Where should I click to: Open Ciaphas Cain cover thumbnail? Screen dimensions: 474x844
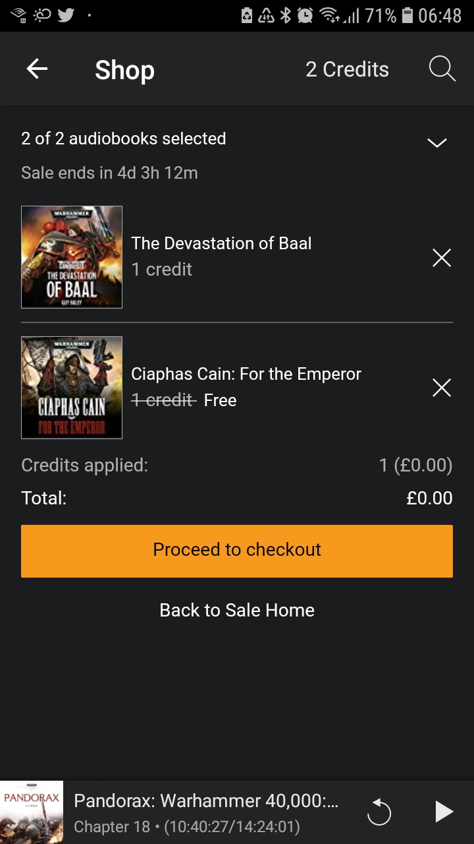(x=72, y=388)
